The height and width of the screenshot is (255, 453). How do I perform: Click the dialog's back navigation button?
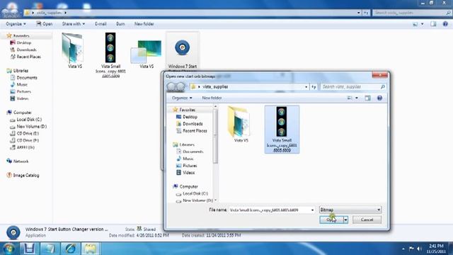(171, 86)
